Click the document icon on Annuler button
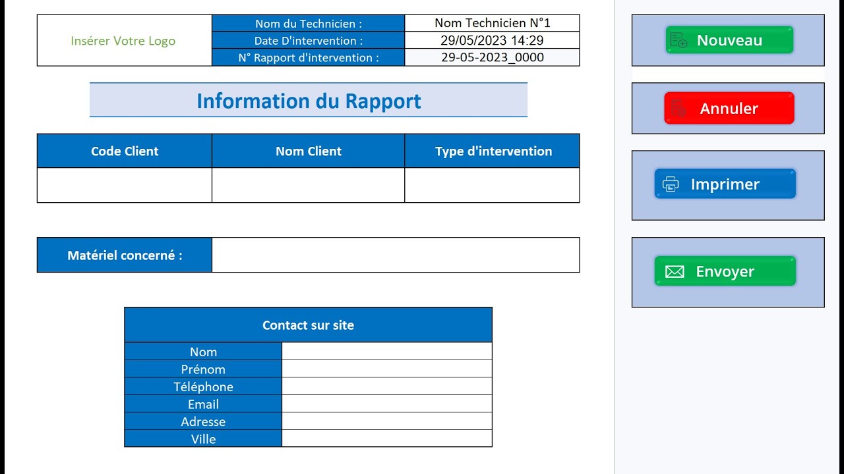Screen dimensions: 844x474 coord(678,108)
